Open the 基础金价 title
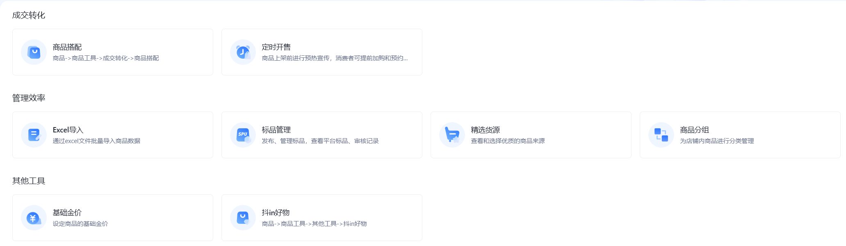Image resolution: width=846 pixels, height=246 pixels. pyautogui.click(x=67, y=213)
